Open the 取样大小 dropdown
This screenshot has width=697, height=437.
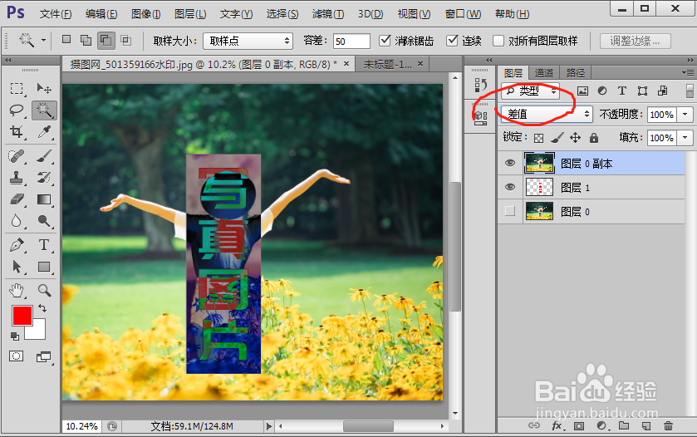click(x=248, y=41)
